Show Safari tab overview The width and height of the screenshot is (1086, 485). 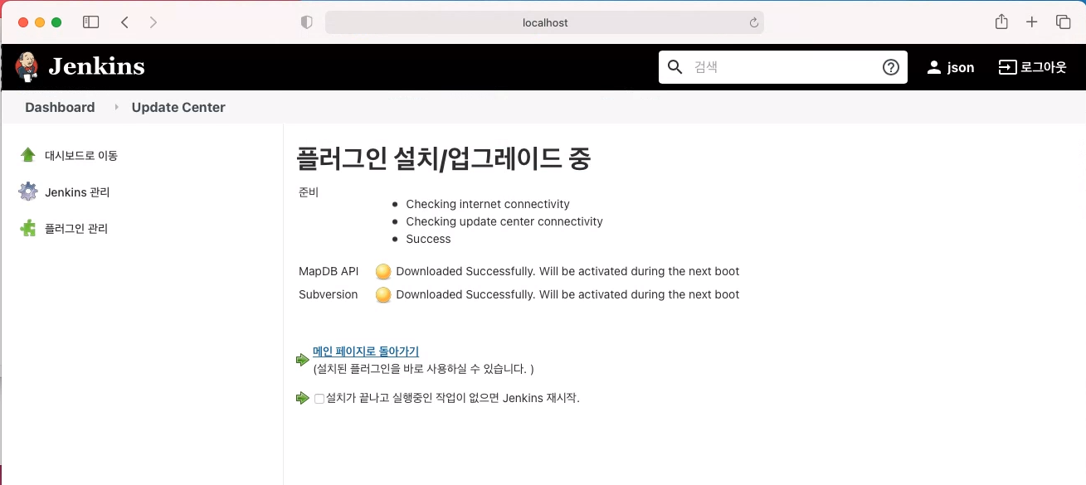click(x=1063, y=22)
